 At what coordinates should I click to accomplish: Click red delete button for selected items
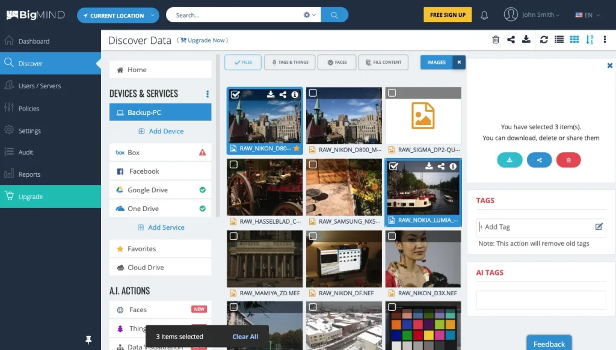(x=568, y=160)
